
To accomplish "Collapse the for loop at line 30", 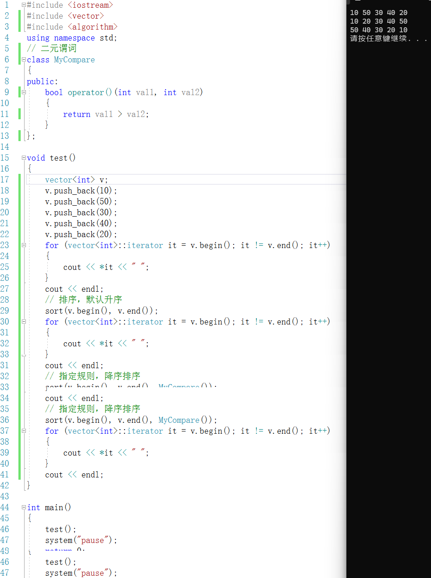I will click(x=24, y=322).
